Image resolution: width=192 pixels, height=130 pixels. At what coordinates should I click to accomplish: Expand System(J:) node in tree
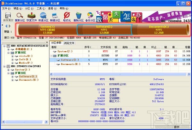point(8,70)
